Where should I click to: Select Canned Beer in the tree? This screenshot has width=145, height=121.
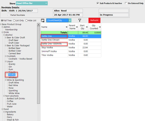[15, 53]
